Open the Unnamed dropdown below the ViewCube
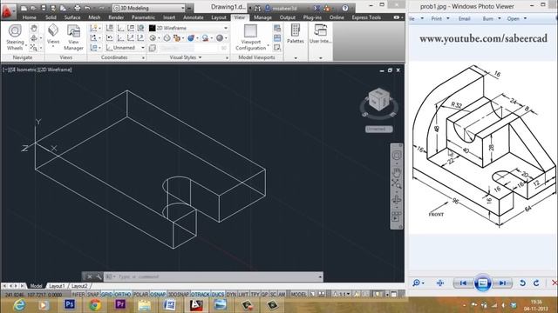This screenshot has height=313, width=558. coord(379,129)
